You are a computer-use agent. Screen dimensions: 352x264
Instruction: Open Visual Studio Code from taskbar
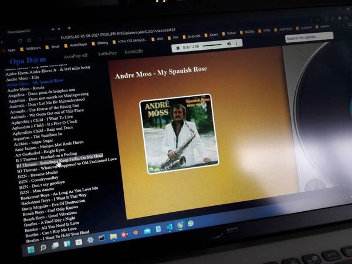pos(170,227)
